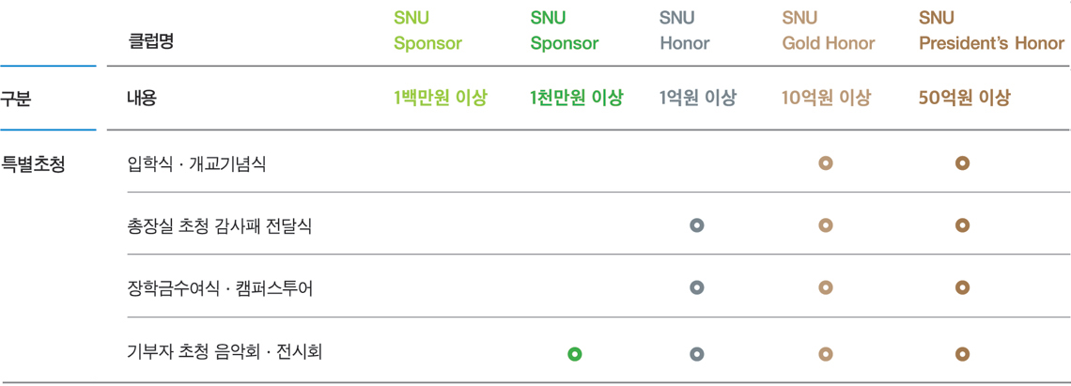Click Gold Honor circle for 입학식·개교기념식

click(x=825, y=164)
